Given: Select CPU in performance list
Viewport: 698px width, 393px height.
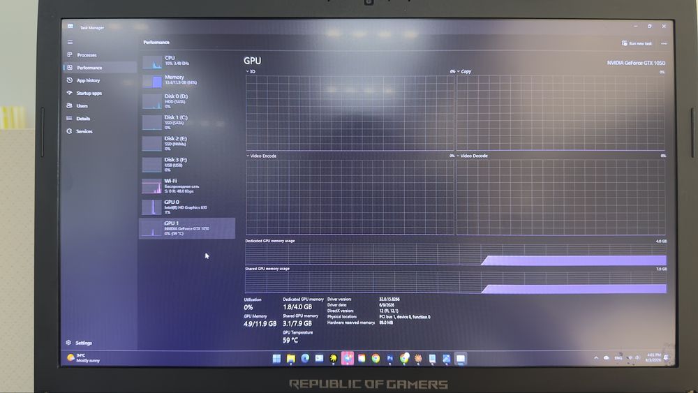Looking at the screenshot, I should (x=187, y=61).
